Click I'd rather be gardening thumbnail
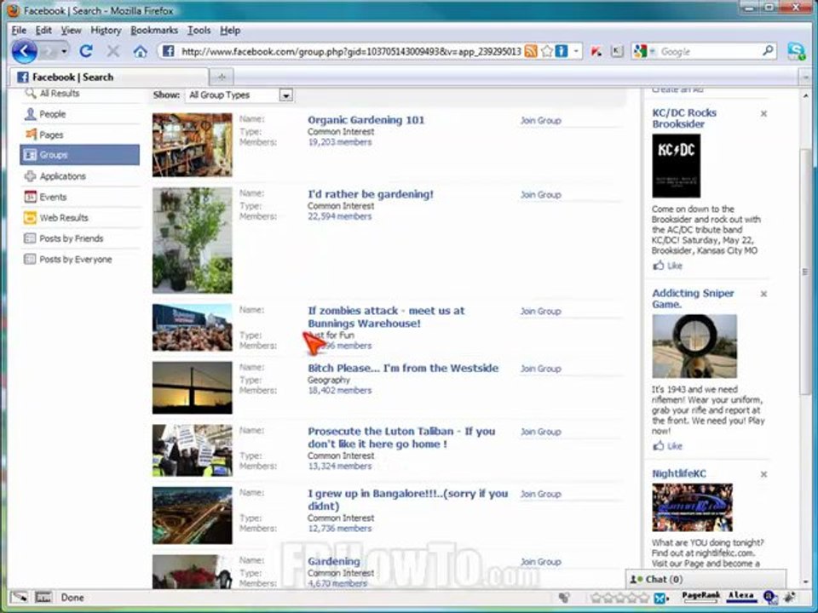Screen dimensions: 818x613 pos(192,240)
